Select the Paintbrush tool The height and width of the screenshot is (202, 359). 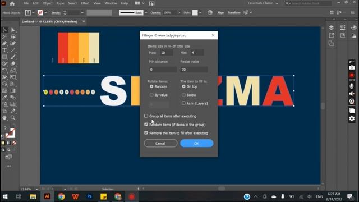[x=13, y=57]
